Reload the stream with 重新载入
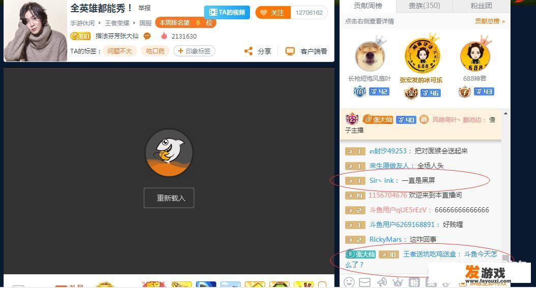Image resolution: width=536 pixels, height=288 pixels. [169, 198]
